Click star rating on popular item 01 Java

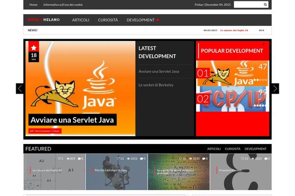point(261,80)
